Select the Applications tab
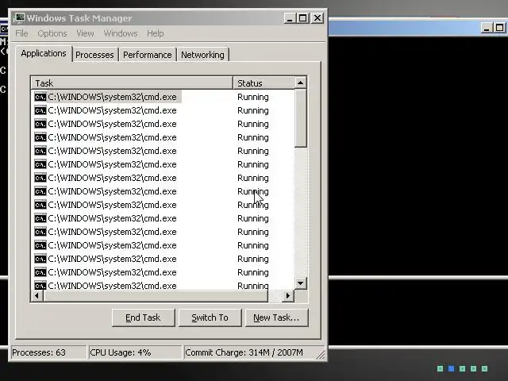This screenshot has width=508, height=381. click(x=44, y=53)
